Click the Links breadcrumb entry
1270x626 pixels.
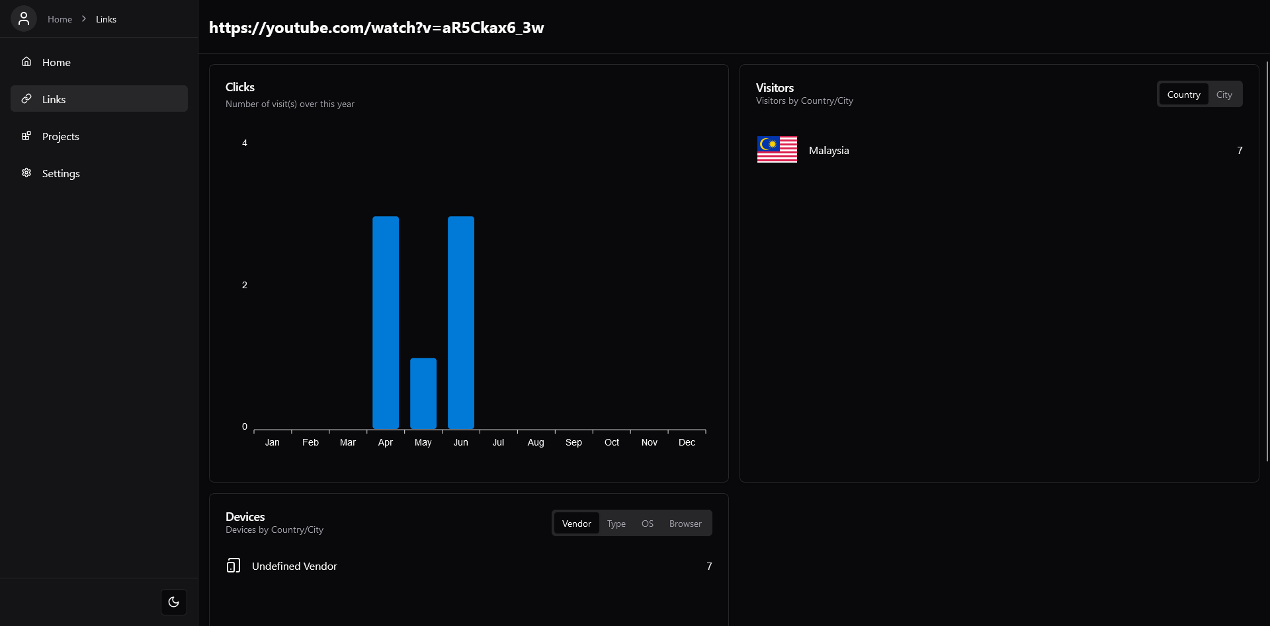[x=106, y=19]
